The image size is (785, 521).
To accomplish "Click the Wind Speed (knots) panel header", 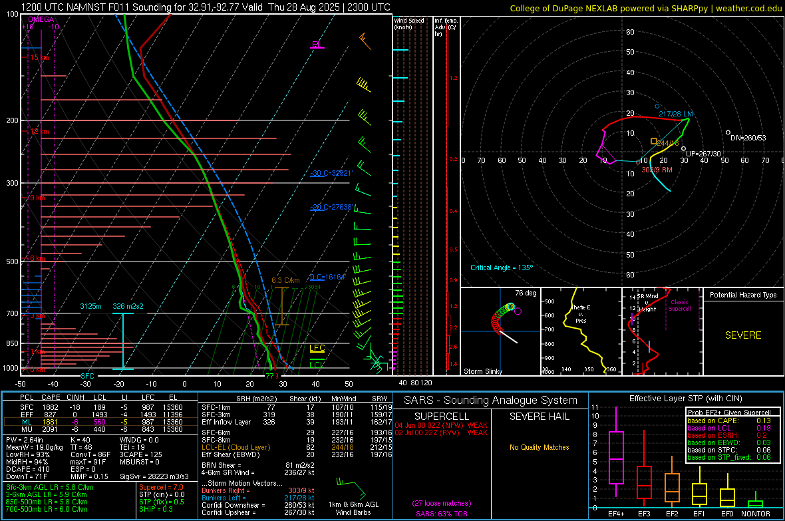I will click(409, 23).
